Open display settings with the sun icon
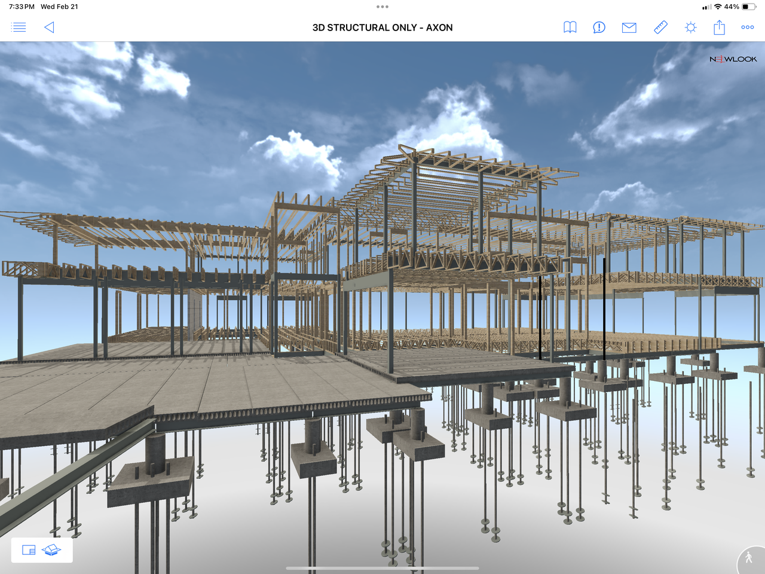Screen dimensions: 765x574 pos(690,27)
